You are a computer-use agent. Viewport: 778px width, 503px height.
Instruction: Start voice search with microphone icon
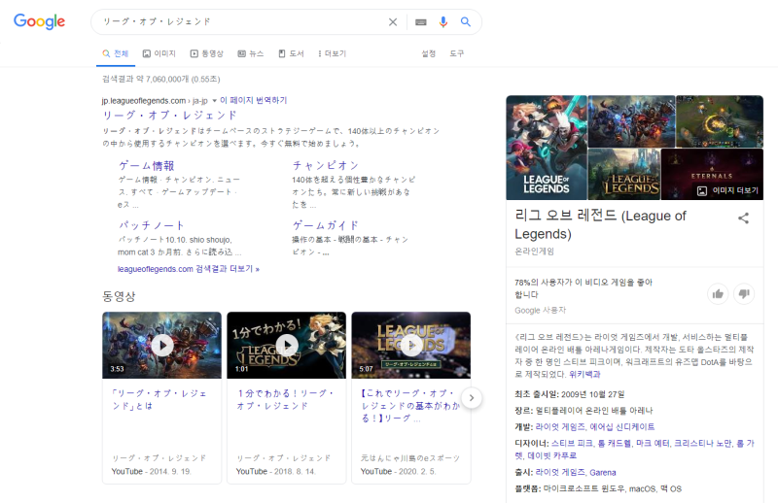point(443,21)
